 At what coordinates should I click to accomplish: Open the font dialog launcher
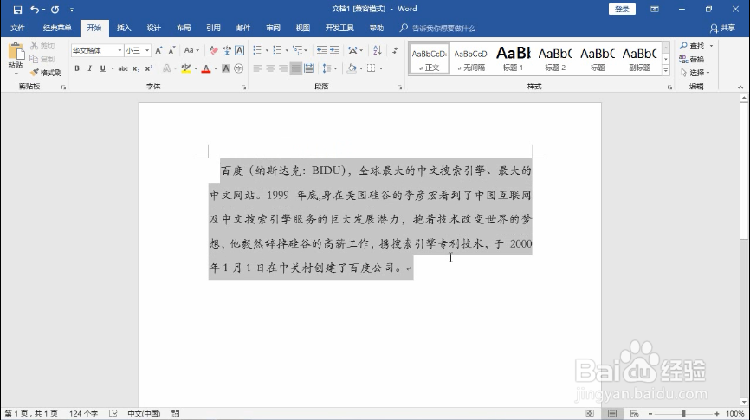pos(243,87)
